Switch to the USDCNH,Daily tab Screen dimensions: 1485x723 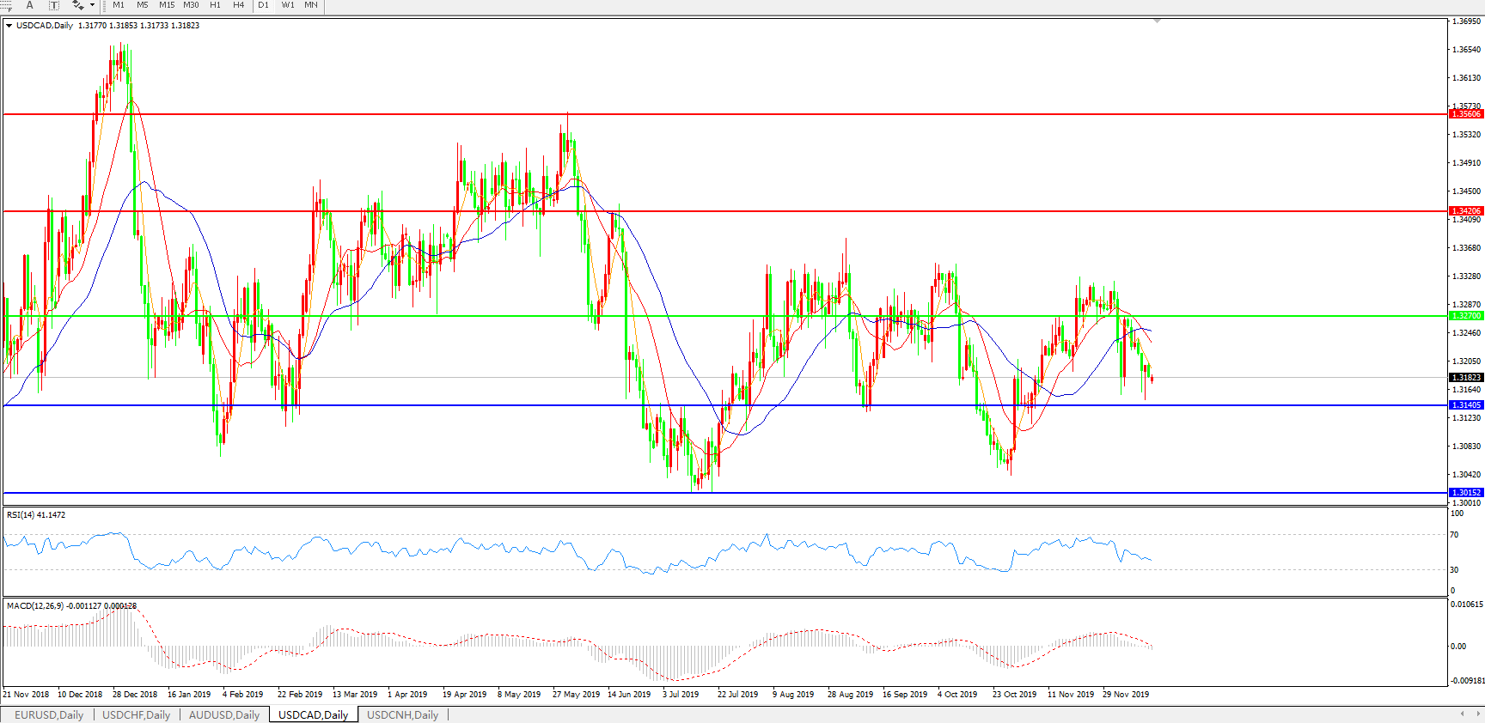pyautogui.click(x=402, y=714)
